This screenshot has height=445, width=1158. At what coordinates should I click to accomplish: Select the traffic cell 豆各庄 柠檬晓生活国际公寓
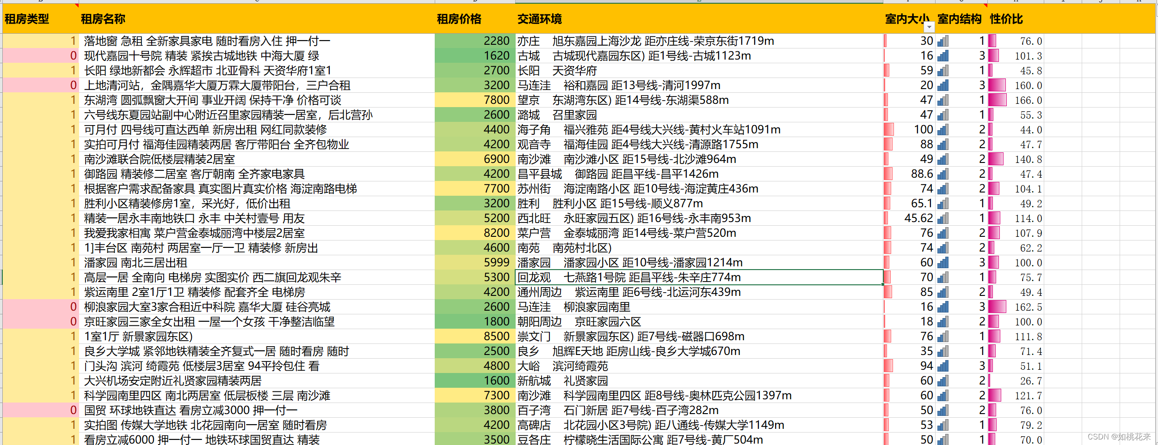(x=699, y=439)
